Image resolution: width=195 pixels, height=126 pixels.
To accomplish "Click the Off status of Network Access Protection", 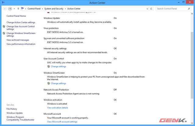I will (115, 90).
